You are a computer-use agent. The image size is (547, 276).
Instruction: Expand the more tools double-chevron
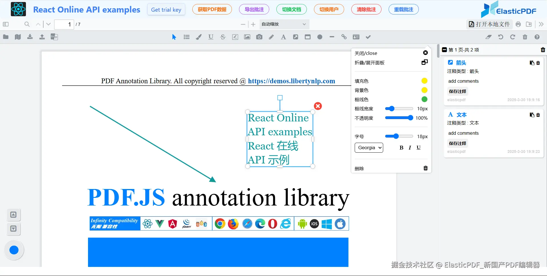[x=541, y=24]
